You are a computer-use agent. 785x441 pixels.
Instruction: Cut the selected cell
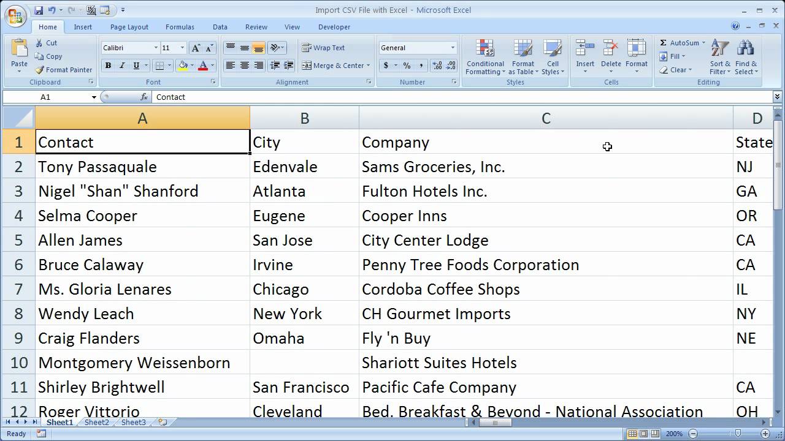pos(47,43)
